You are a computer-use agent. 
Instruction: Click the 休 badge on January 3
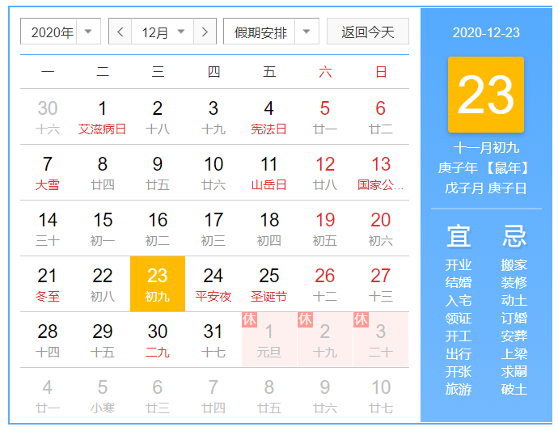[x=361, y=319]
